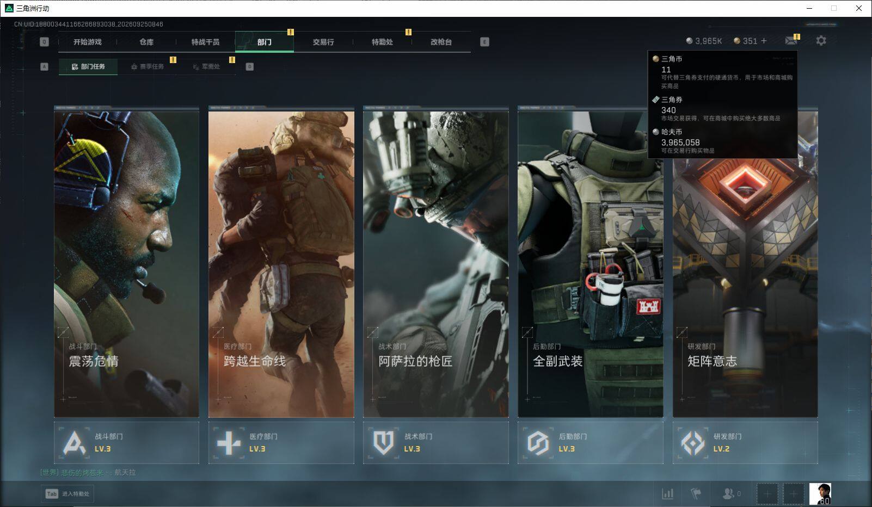Click the 3,965K currency balance

click(704, 41)
